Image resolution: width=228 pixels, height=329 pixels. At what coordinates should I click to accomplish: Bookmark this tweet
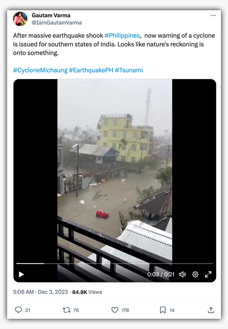(x=163, y=310)
